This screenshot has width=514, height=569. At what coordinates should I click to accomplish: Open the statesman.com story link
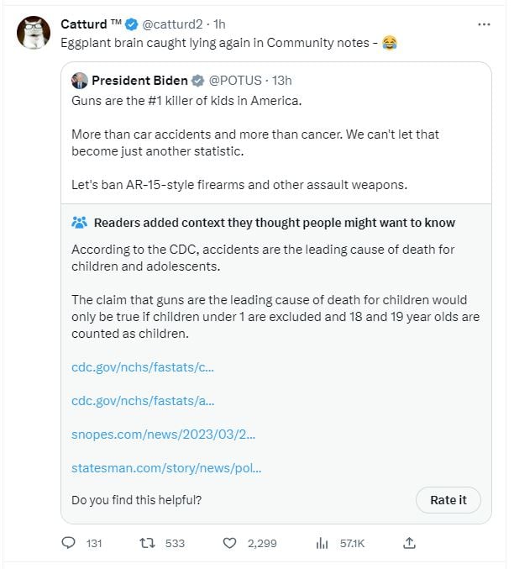point(166,468)
